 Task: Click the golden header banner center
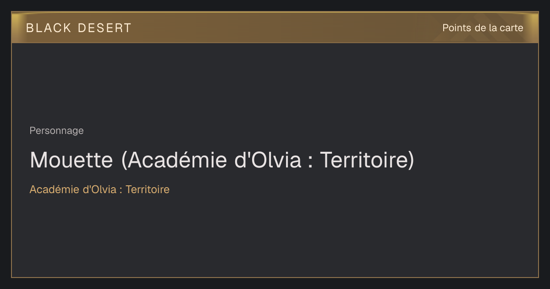[275, 28]
